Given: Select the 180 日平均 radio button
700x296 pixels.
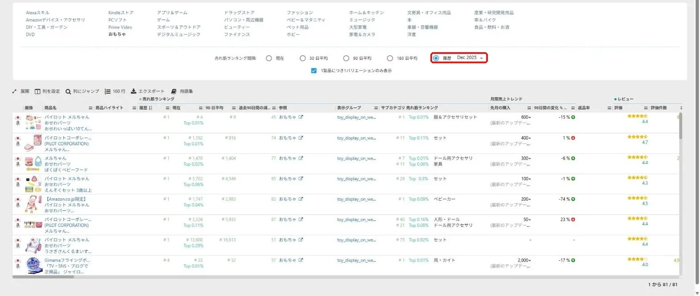Looking at the screenshot, I should point(390,58).
